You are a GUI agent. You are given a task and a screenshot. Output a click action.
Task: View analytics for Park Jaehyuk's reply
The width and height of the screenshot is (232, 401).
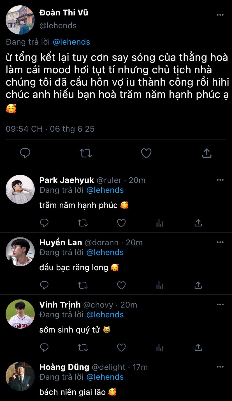point(160,223)
